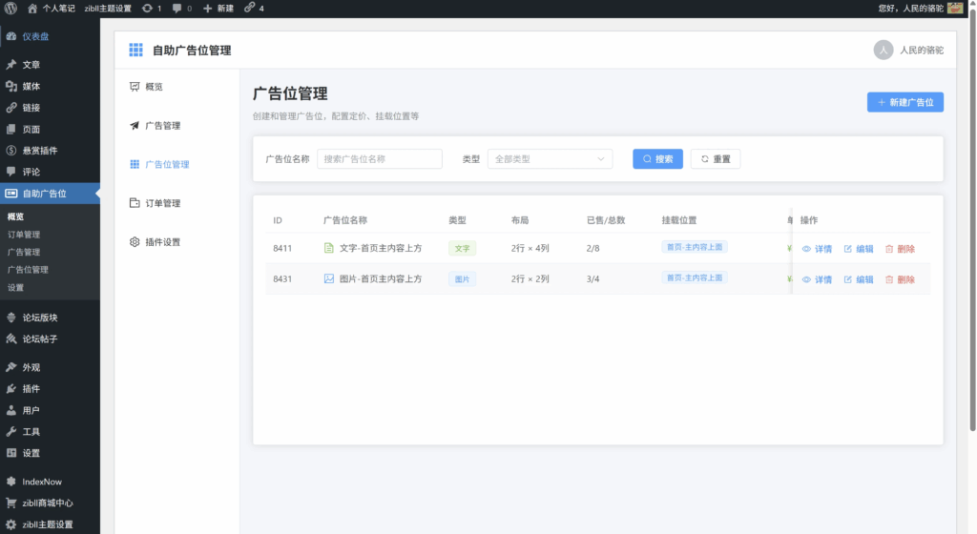Delete the 图片-首页主内容上方 ad slot
This screenshot has height=534, width=977.
coord(900,279)
